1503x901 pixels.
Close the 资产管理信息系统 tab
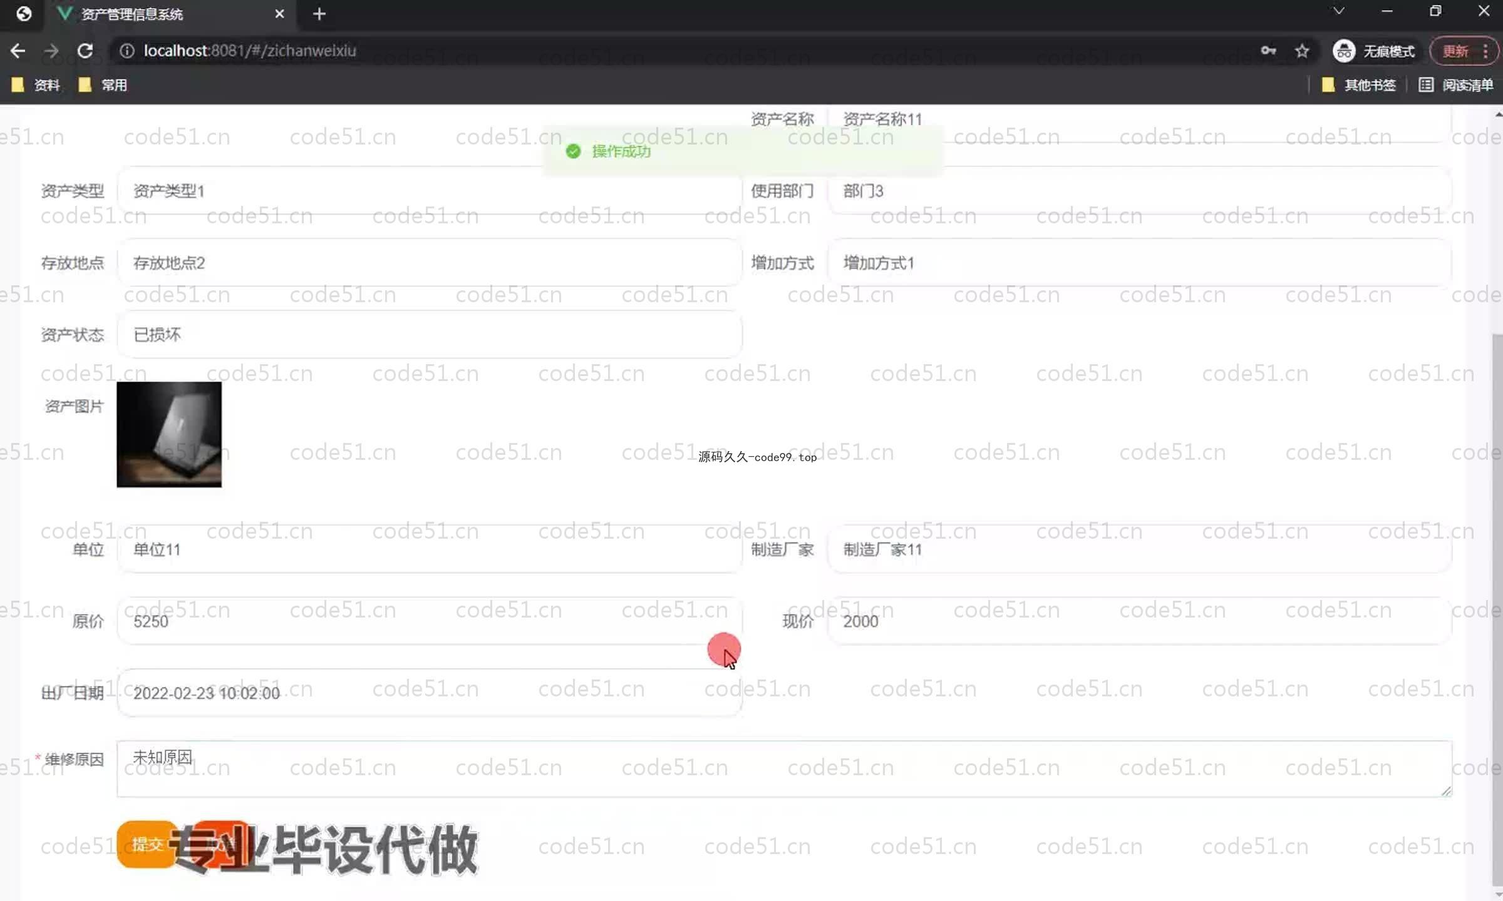click(279, 14)
